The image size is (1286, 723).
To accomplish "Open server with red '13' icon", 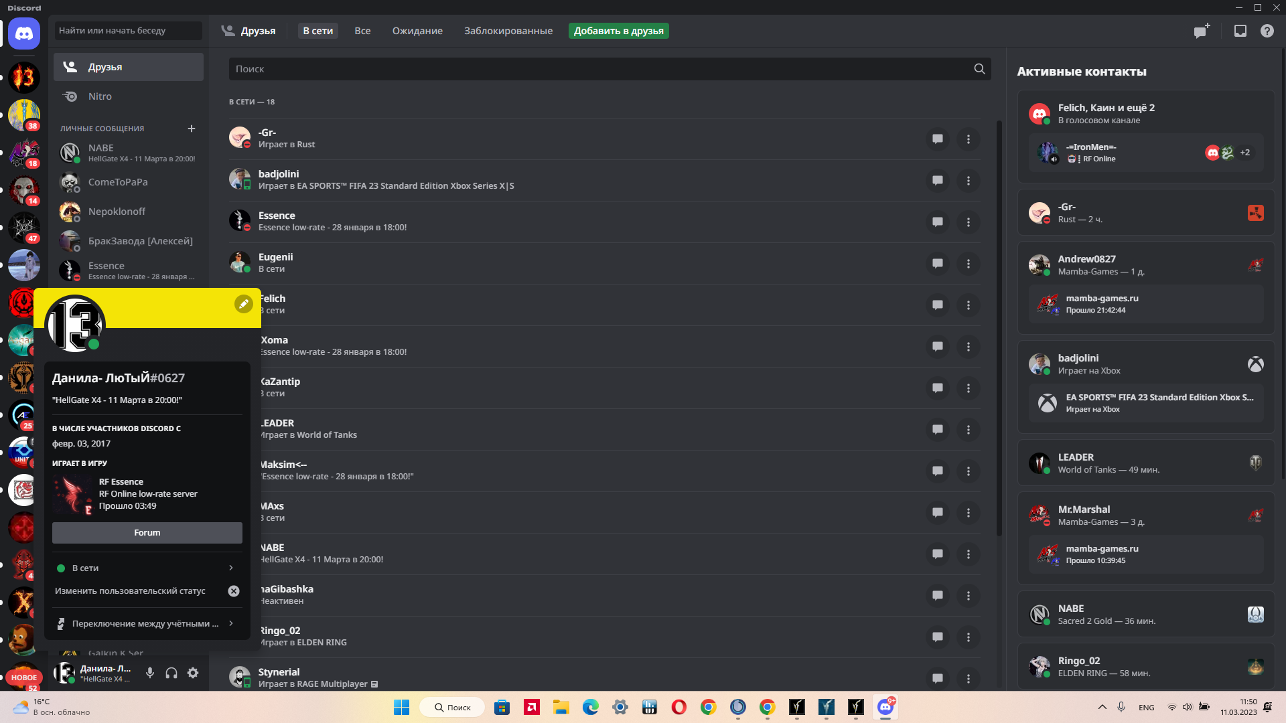I will tap(24, 78).
